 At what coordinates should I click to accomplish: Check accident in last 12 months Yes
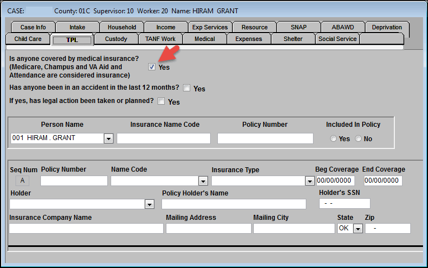[187, 88]
